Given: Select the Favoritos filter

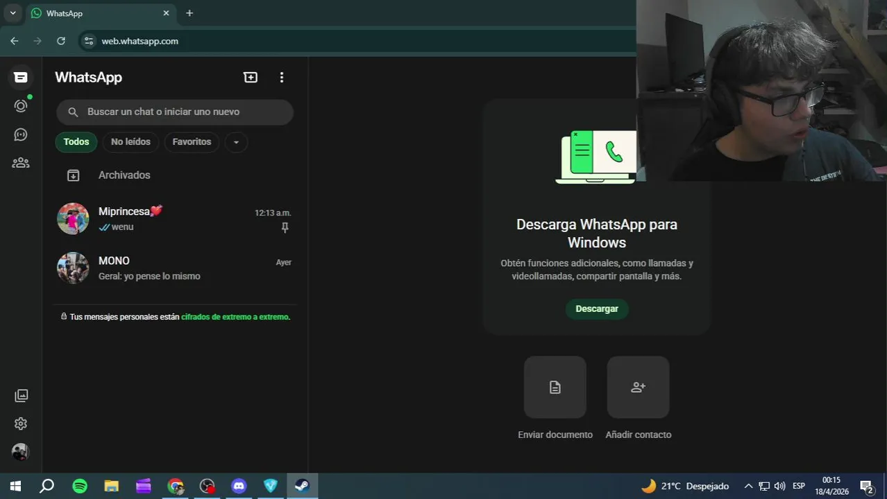Looking at the screenshot, I should (x=192, y=142).
